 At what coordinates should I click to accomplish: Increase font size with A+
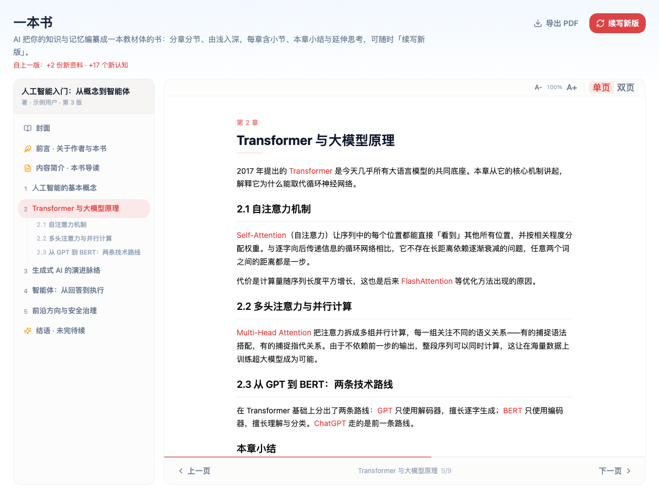point(572,87)
